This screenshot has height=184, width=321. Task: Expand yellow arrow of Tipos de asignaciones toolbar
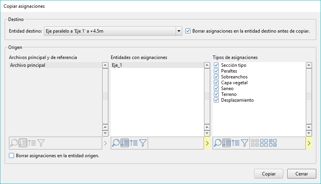[309, 143]
